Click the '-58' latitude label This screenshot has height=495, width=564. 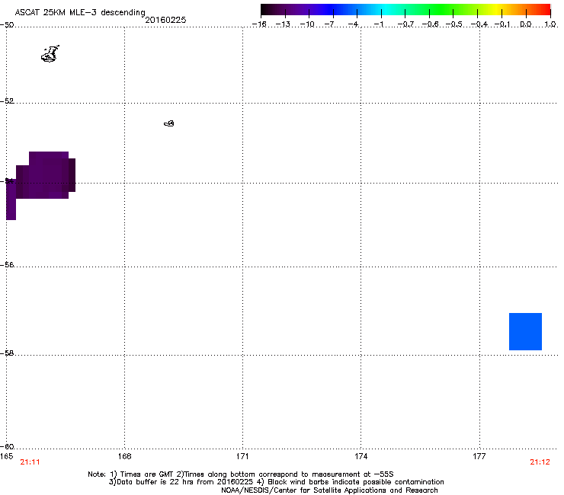7,353
